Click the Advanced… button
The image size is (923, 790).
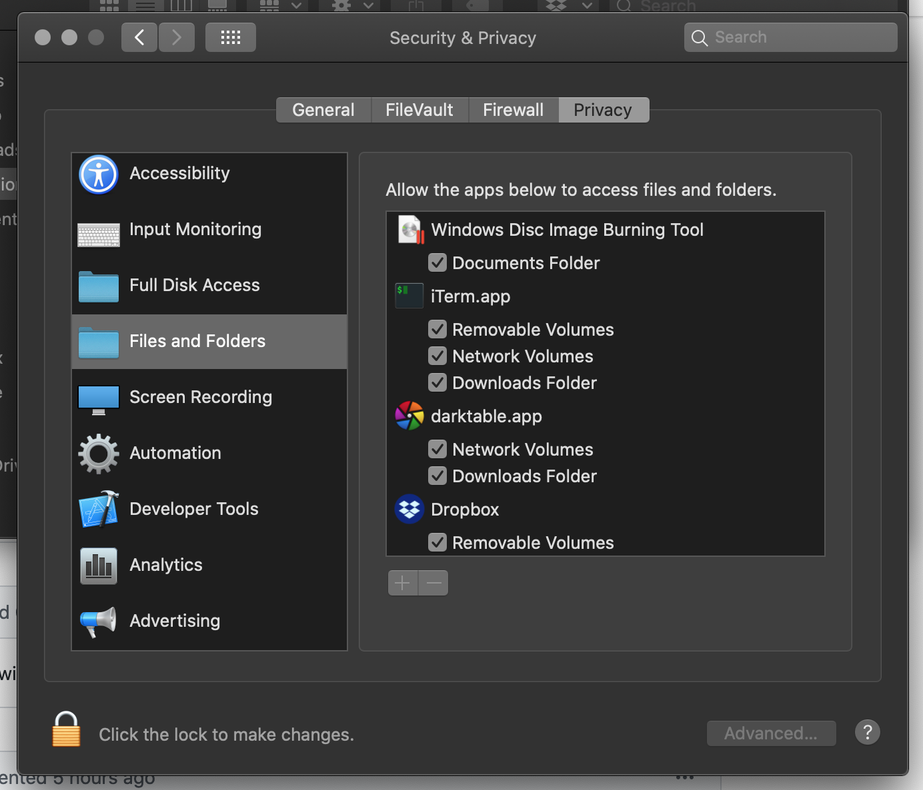click(x=771, y=733)
